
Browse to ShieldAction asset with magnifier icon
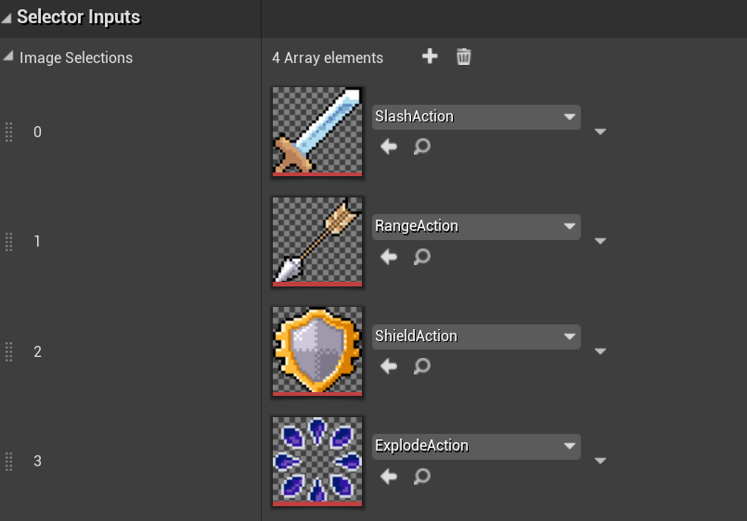coord(422,366)
